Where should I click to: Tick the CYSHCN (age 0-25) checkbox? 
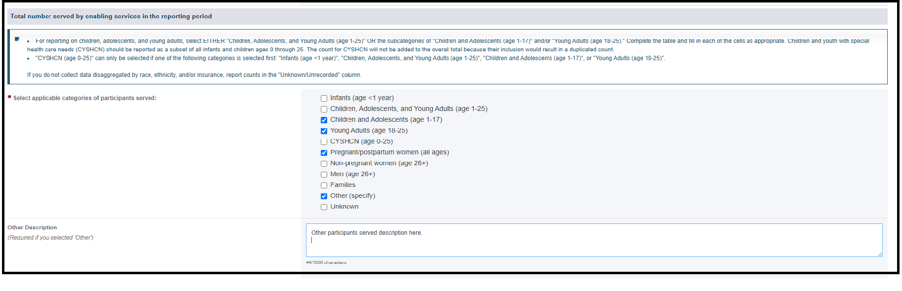click(x=324, y=142)
